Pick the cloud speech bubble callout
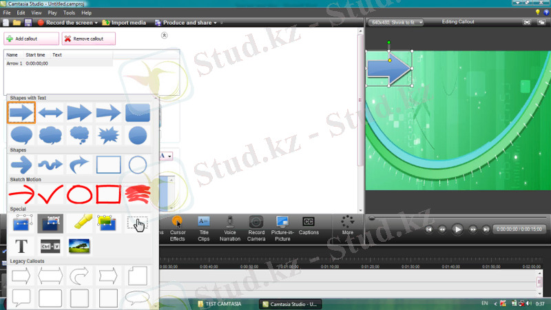This screenshot has width=551, height=310. [50, 135]
